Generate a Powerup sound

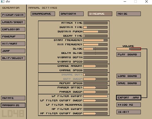click(x=13, y=37)
